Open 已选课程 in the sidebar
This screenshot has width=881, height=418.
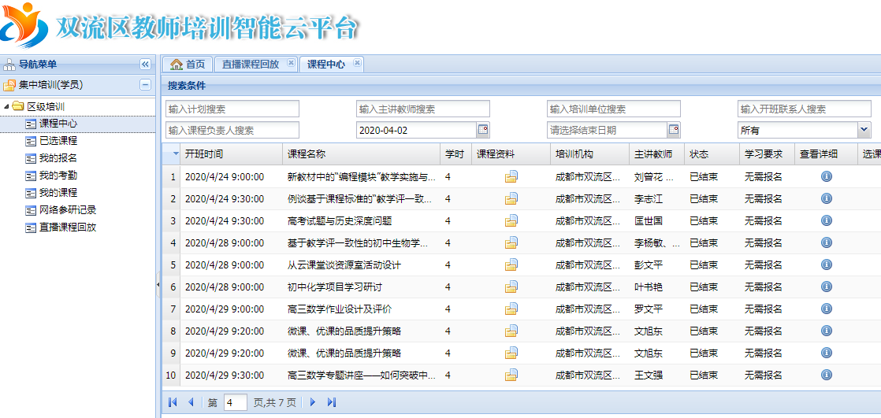coord(58,141)
